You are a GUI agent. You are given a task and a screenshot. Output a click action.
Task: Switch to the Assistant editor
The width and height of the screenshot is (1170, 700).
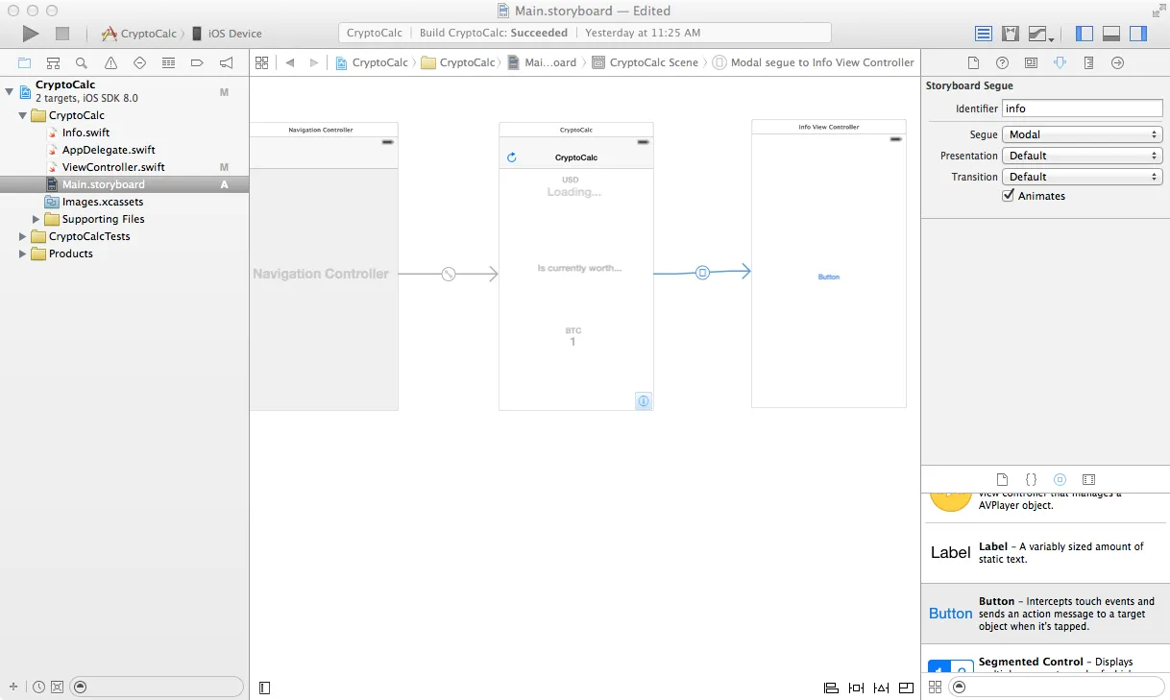[x=1011, y=34]
